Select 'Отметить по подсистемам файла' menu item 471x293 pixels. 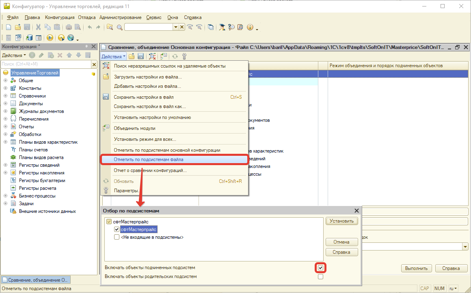(x=148, y=159)
